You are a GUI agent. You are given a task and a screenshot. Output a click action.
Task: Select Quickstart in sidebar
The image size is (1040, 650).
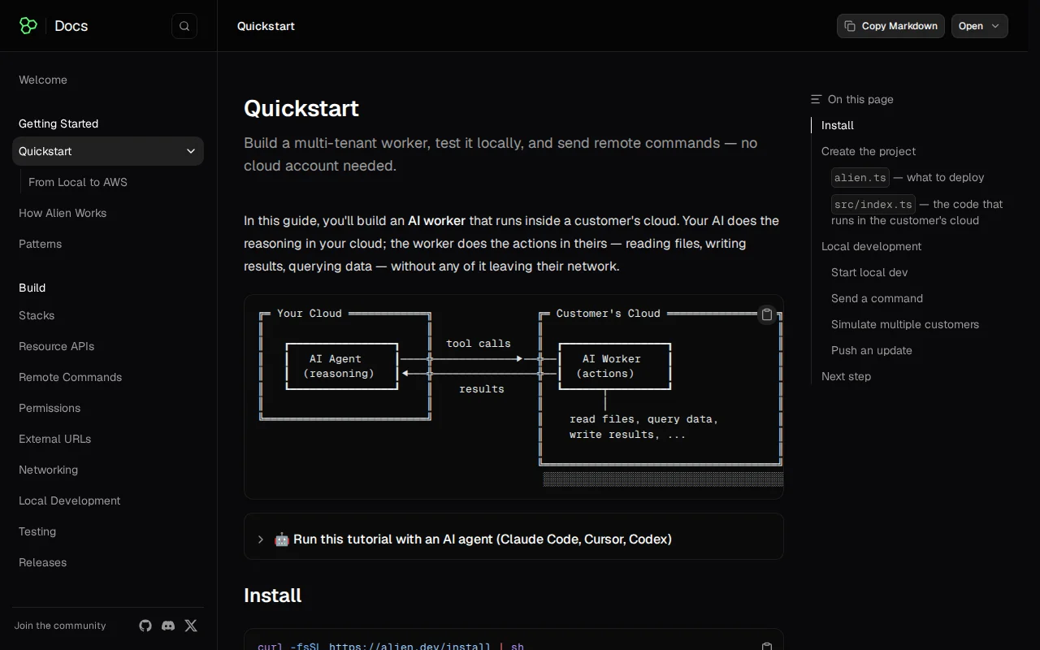pos(108,151)
